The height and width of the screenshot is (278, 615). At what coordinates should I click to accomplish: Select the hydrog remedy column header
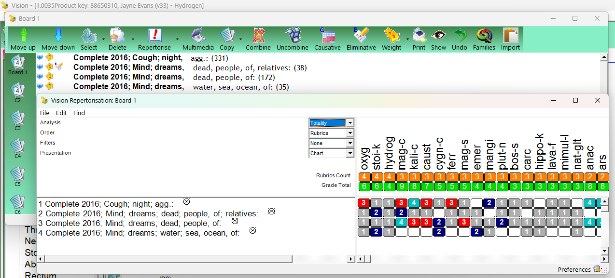[390, 152]
